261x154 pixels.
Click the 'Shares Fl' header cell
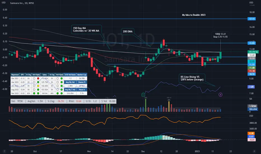pos(82,82)
